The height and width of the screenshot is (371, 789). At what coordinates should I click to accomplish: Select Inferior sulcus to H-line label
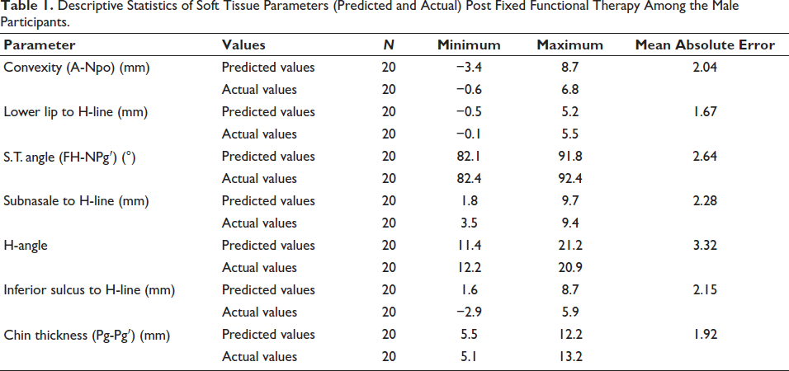pos(89,289)
